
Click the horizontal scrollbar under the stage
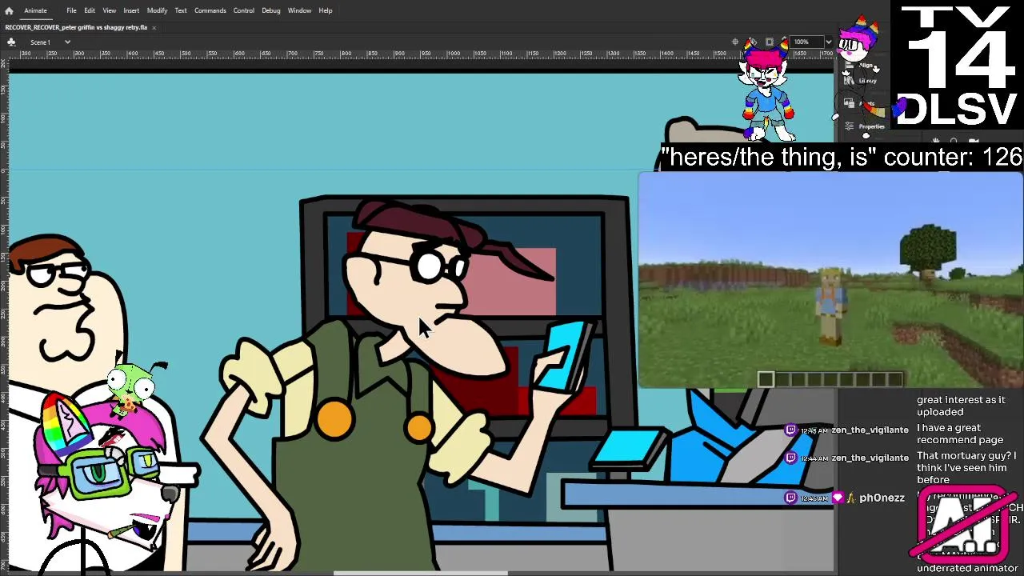pos(420,573)
